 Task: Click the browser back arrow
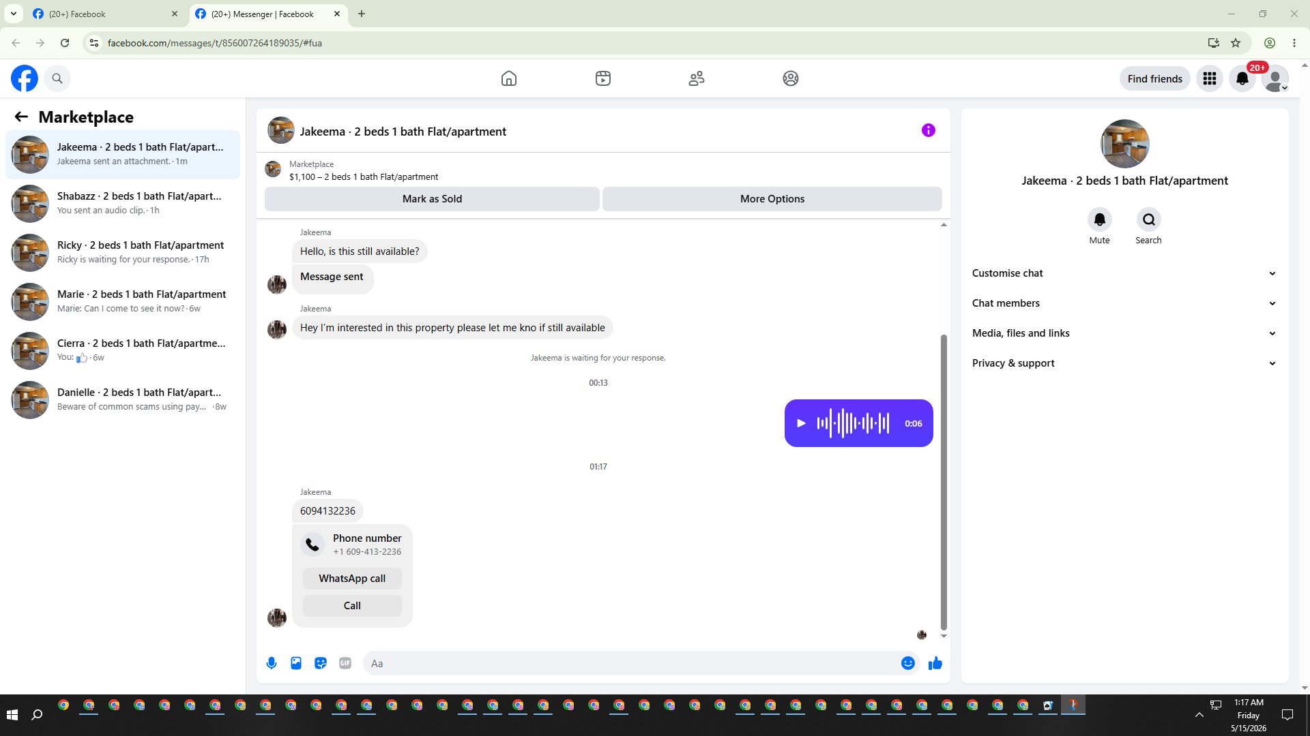(16, 43)
